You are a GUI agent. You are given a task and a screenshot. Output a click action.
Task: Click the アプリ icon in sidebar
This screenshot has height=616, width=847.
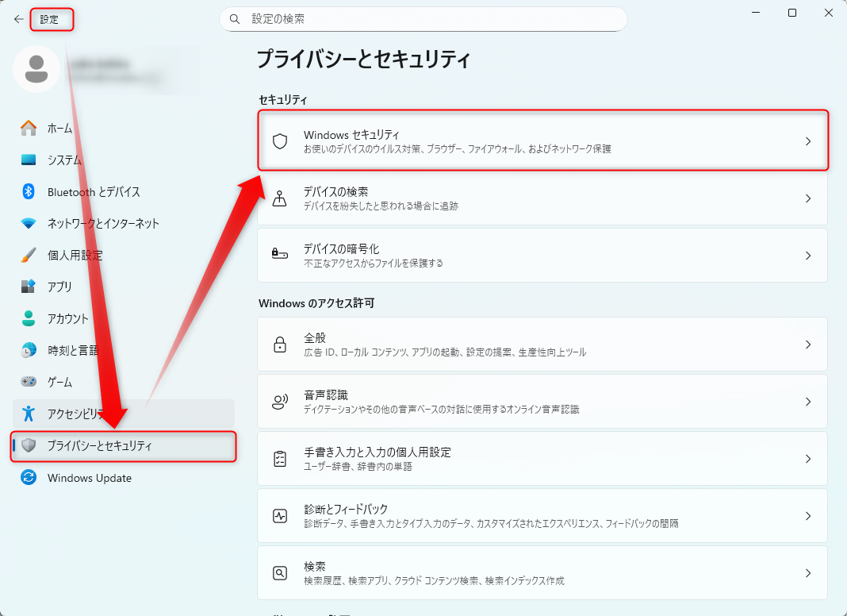pyautogui.click(x=29, y=287)
